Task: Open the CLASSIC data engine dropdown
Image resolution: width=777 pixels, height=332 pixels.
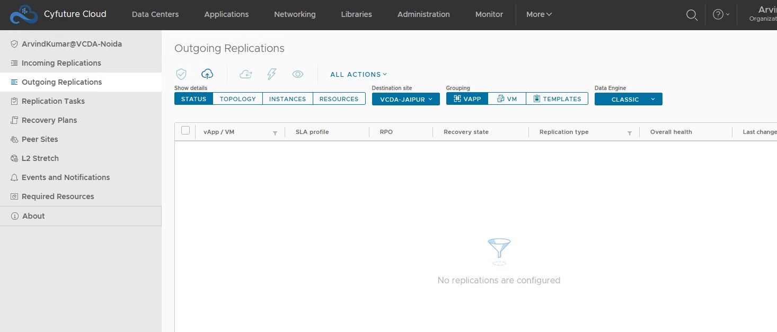Action: pyautogui.click(x=628, y=99)
